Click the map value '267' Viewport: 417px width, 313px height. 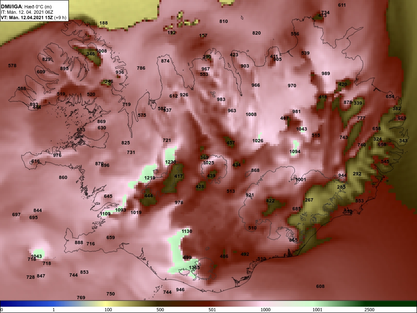click(x=309, y=200)
